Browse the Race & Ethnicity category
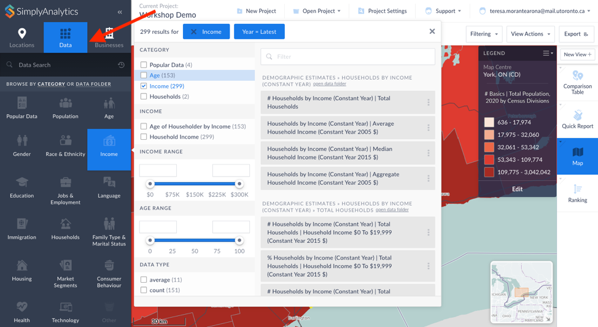Image resolution: width=598 pixels, height=327 pixels. pyautogui.click(x=65, y=145)
